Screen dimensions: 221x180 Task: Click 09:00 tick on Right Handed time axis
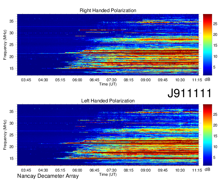(x=146, y=80)
